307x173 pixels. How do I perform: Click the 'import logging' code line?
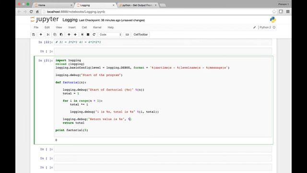68,60
